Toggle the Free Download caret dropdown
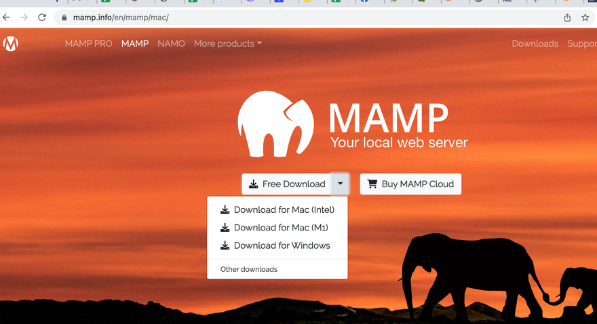 (x=340, y=184)
